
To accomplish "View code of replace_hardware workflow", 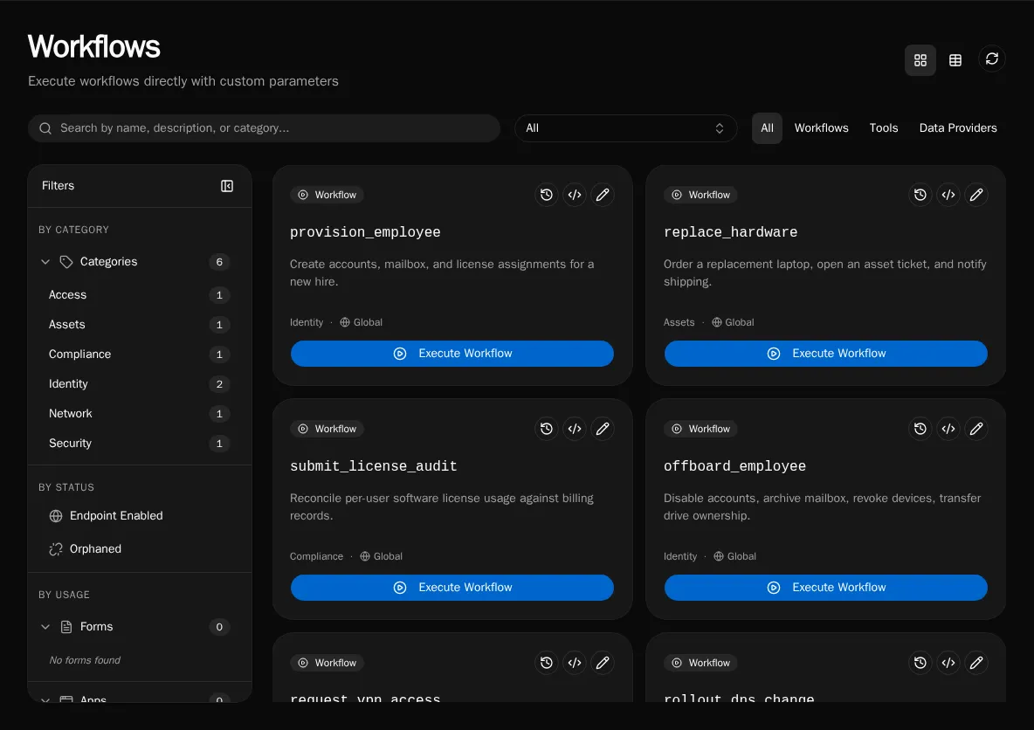I will tap(948, 195).
